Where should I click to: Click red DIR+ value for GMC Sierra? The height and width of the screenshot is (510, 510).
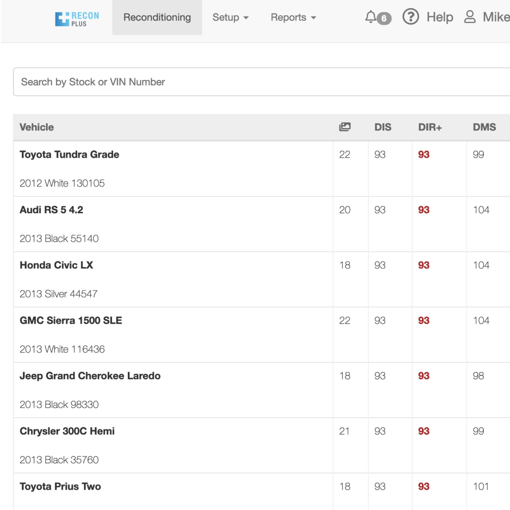424,321
